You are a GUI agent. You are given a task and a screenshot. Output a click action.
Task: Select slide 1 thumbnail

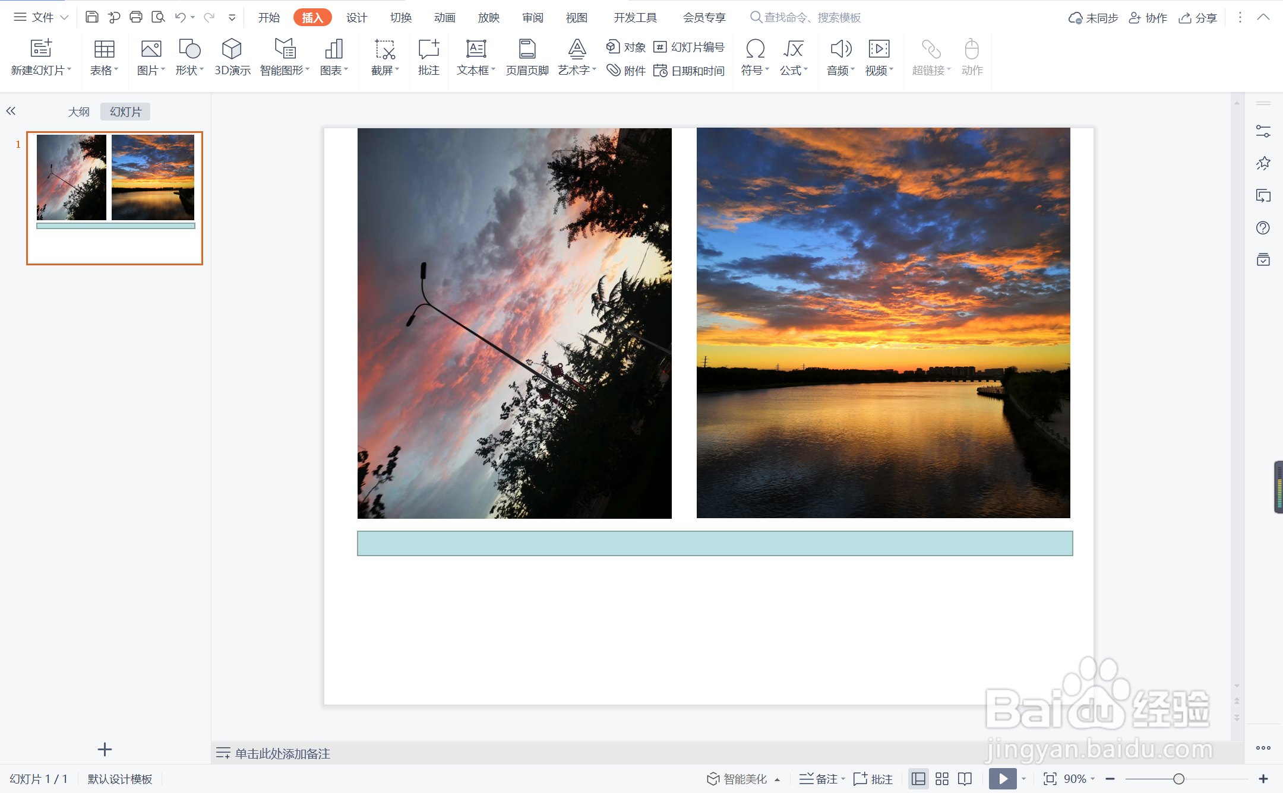pos(115,198)
